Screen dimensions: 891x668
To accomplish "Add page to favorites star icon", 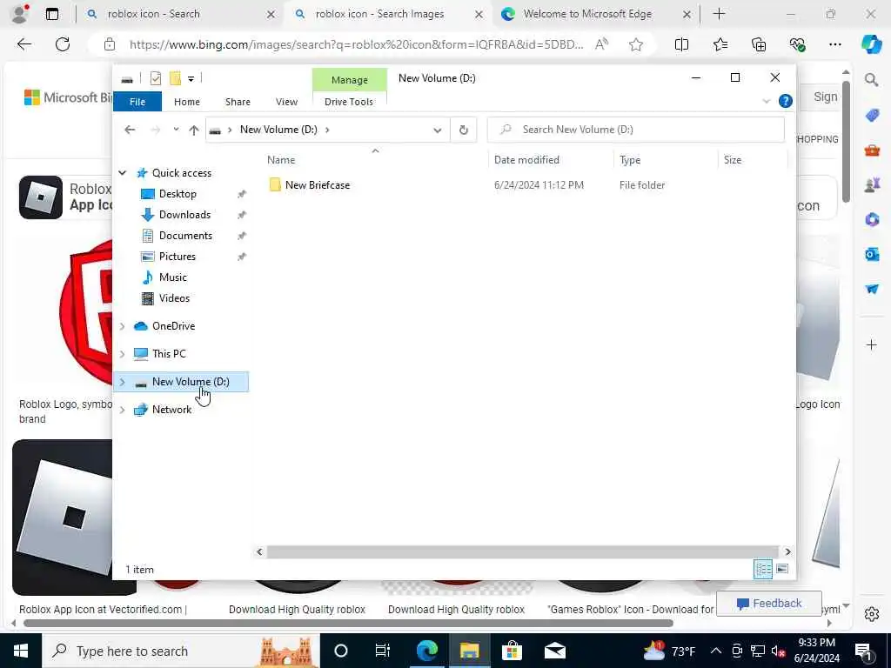I will 636,44.
